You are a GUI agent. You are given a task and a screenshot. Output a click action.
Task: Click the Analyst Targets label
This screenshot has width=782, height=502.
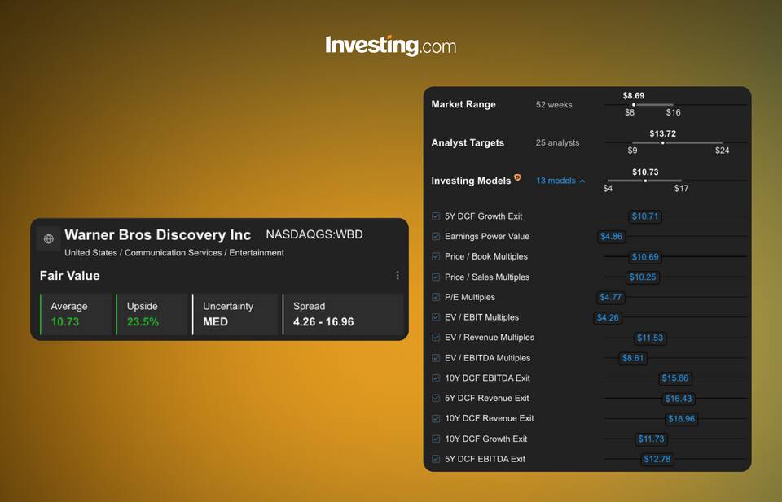(x=468, y=143)
